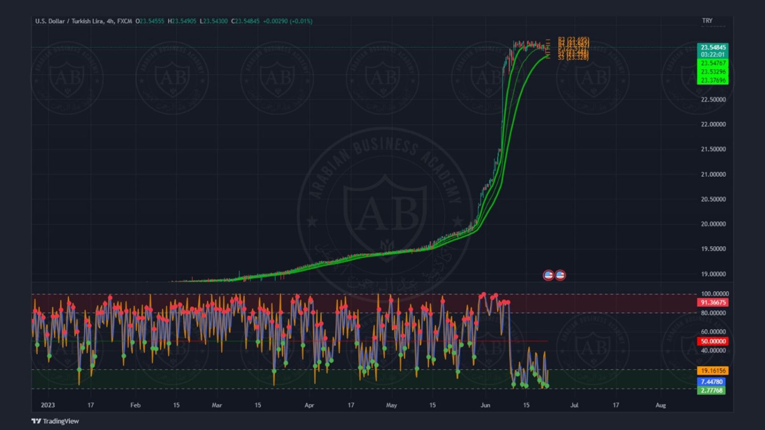Click the Aug label on time axis
The width and height of the screenshot is (765, 430).
[660, 405]
